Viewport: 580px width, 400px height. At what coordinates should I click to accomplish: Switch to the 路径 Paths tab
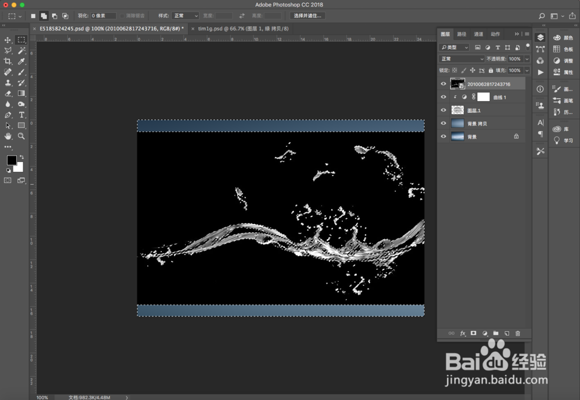pyautogui.click(x=462, y=34)
